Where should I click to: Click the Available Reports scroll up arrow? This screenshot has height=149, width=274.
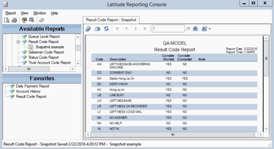coord(78,37)
